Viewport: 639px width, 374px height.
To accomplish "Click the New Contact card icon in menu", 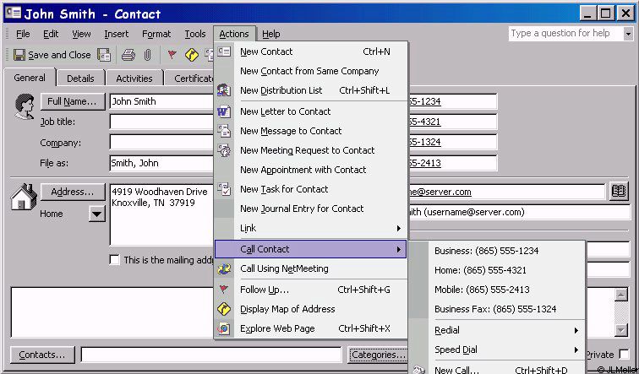I will click(224, 51).
